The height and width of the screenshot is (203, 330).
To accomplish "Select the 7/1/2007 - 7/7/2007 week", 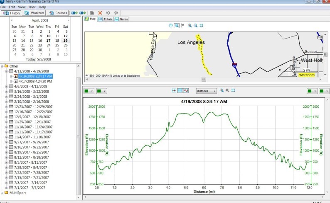I will click(30, 188).
